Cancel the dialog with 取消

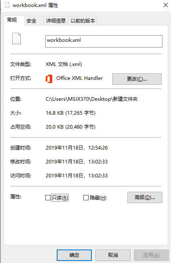pyautogui.click(x=113, y=255)
